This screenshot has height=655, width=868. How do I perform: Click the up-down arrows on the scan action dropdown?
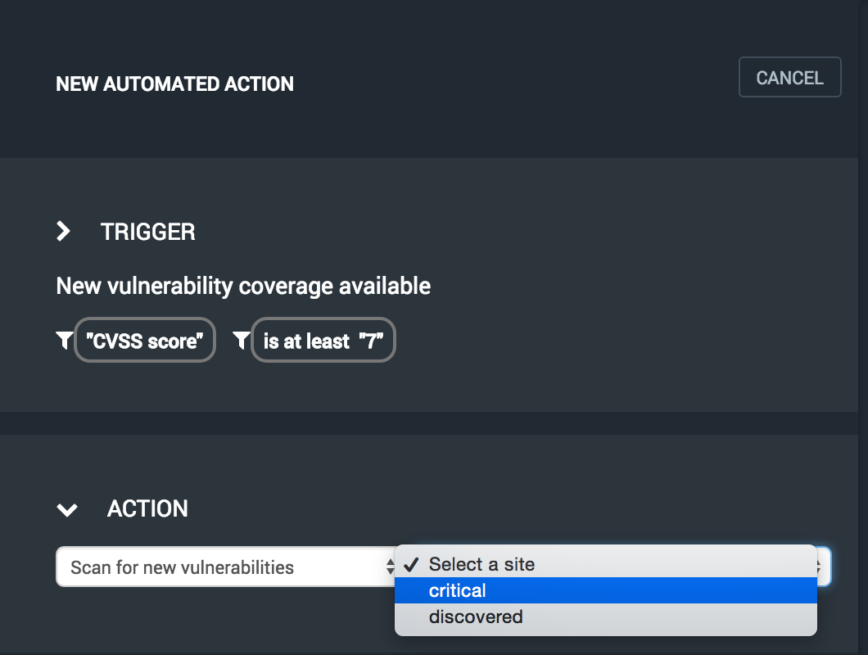tap(390, 567)
